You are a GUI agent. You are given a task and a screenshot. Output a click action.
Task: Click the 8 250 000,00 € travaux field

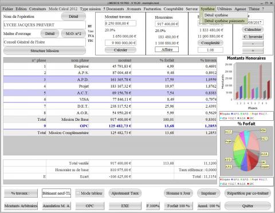pos(120,23)
